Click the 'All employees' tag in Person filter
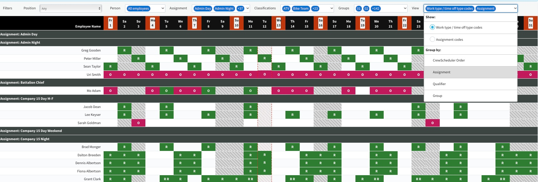The image size is (538, 182). (138, 8)
